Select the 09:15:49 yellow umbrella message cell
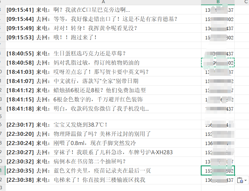 coord(103,28)
